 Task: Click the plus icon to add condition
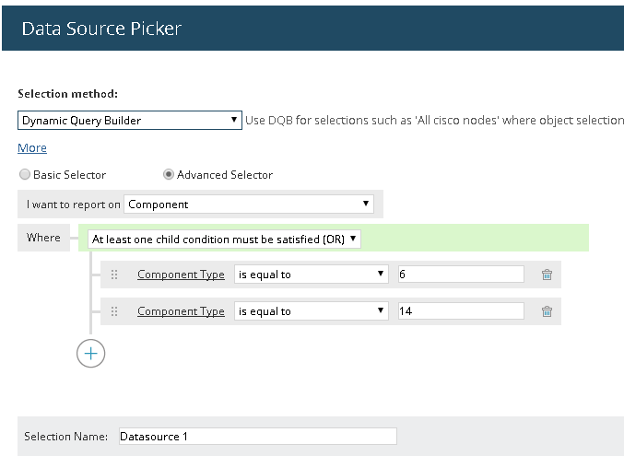pyautogui.click(x=90, y=353)
